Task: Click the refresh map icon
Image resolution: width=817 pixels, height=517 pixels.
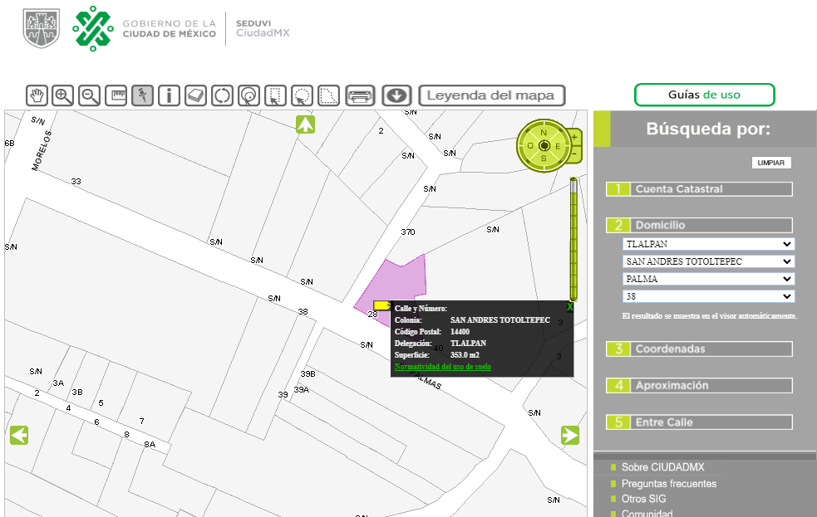Action: click(223, 95)
